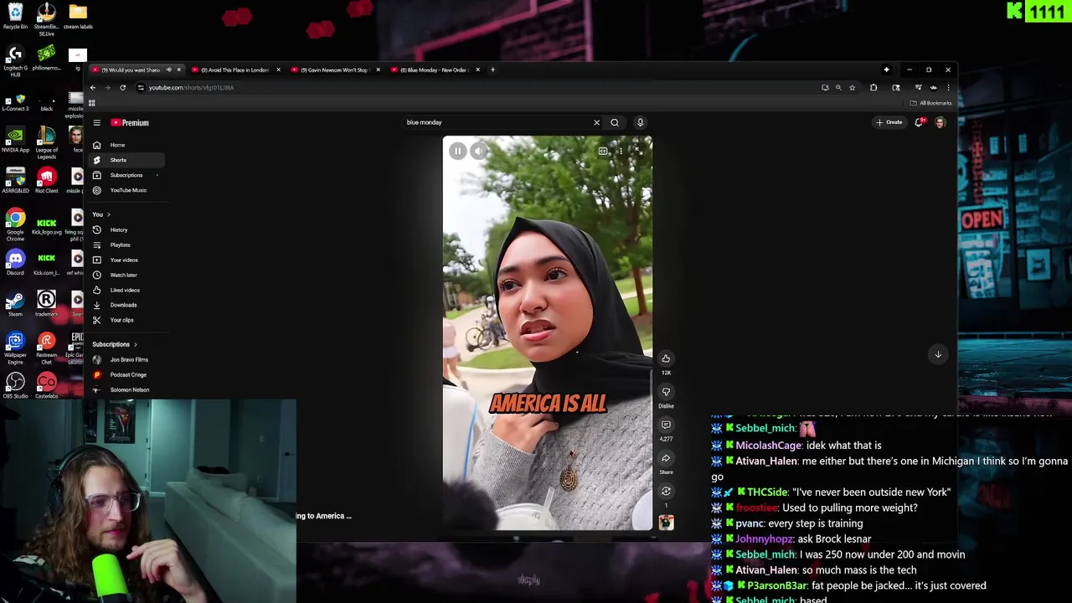Open Downloads in the sidebar
This screenshot has height=603, width=1072.
pos(128,305)
